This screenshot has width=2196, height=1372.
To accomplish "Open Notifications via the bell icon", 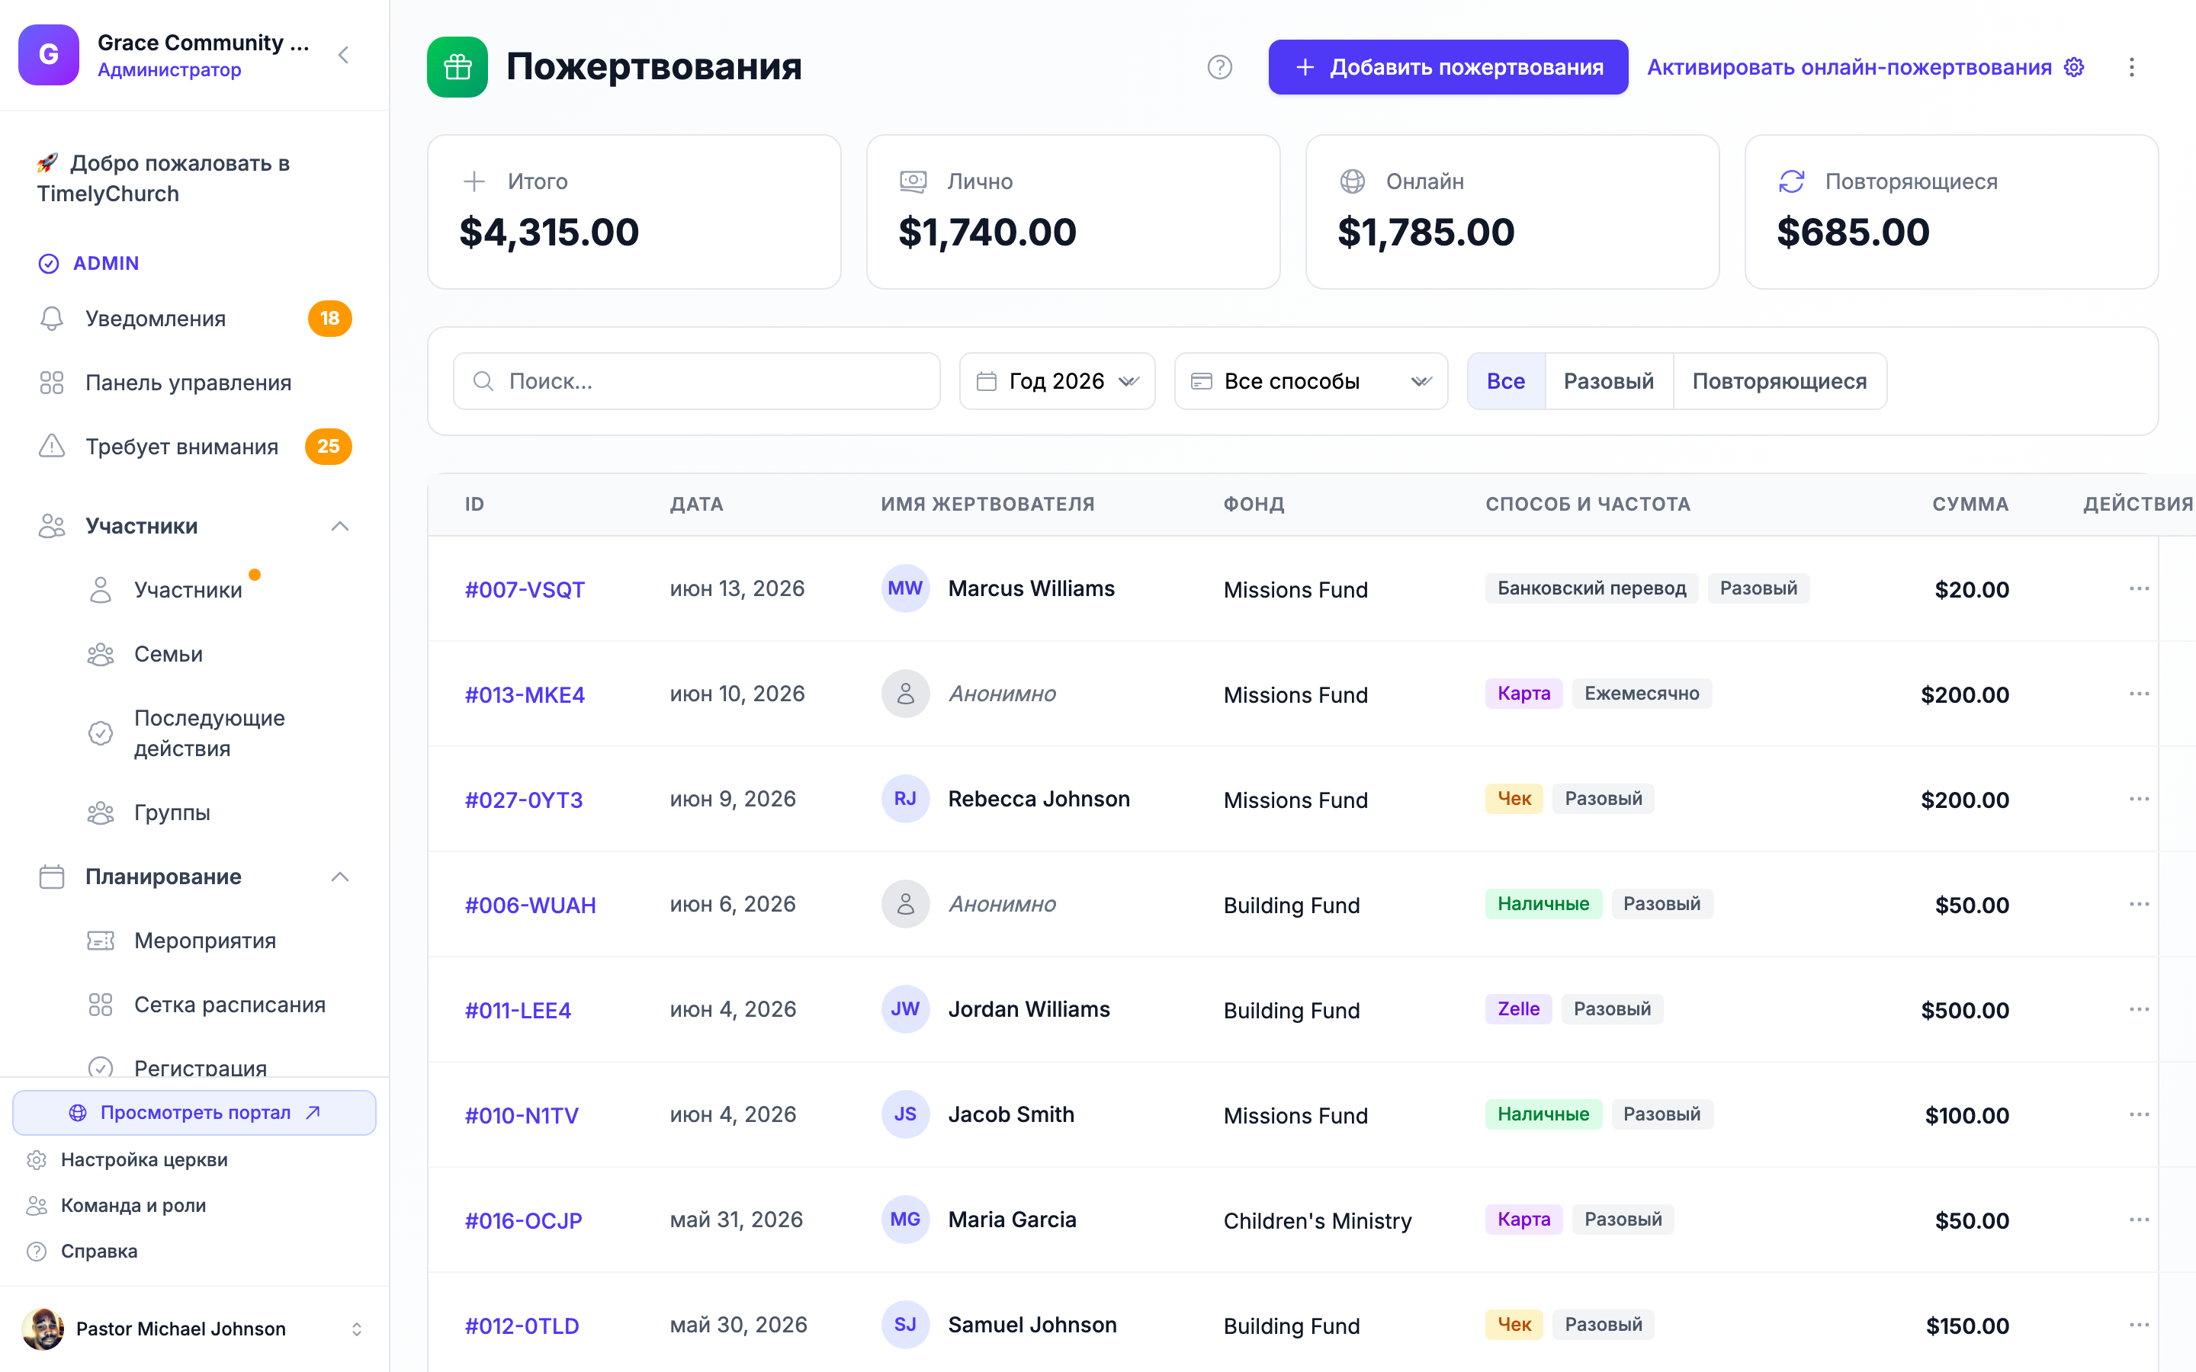I will (x=52, y=319).
